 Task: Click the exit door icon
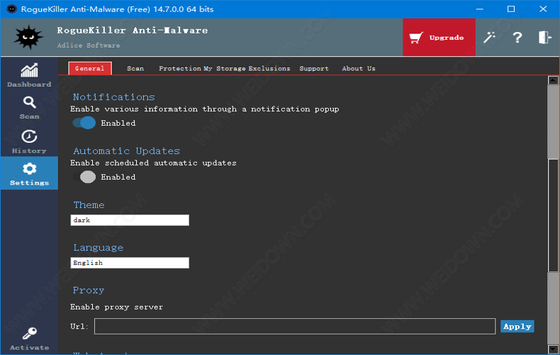click(x=544, y=38)
